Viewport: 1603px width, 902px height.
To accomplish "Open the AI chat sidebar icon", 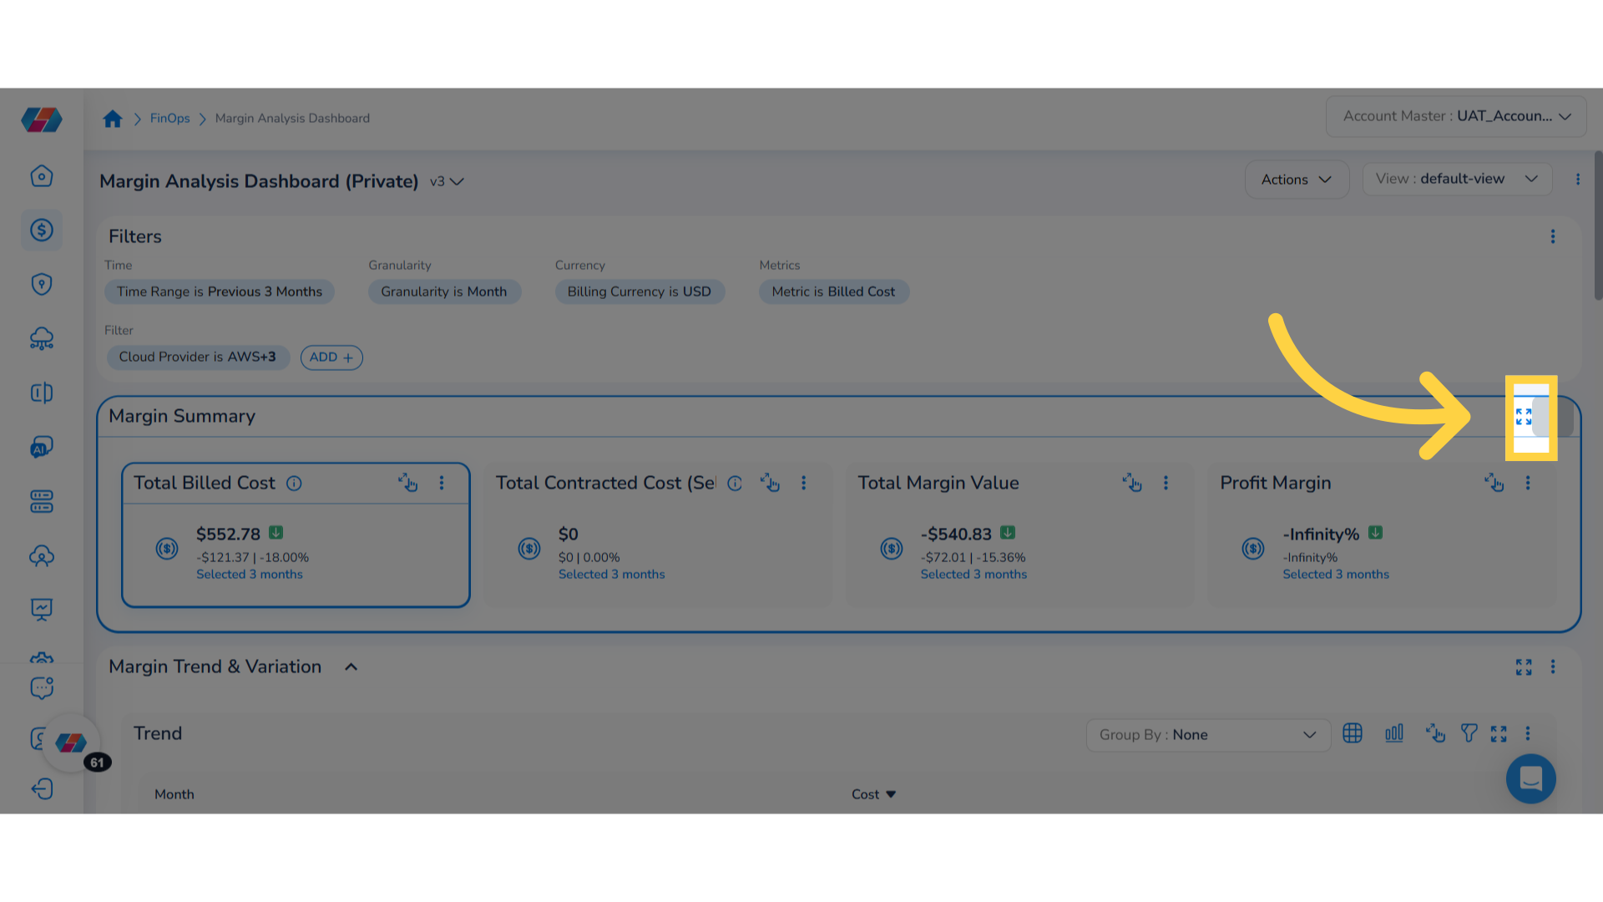I will click(x=42, y=448).
